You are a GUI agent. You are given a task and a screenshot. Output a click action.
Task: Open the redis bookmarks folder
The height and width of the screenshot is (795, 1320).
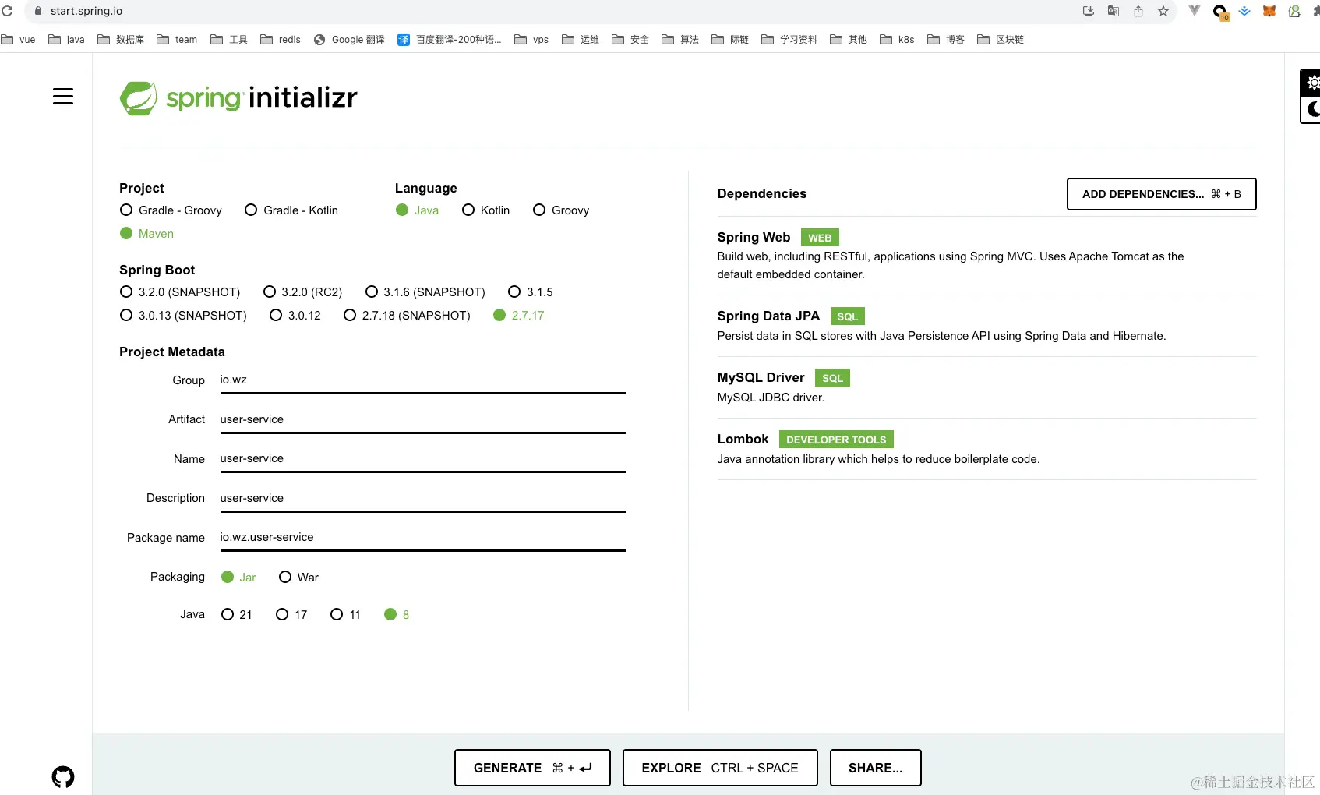pyautogui.click(x=281, y=39)
